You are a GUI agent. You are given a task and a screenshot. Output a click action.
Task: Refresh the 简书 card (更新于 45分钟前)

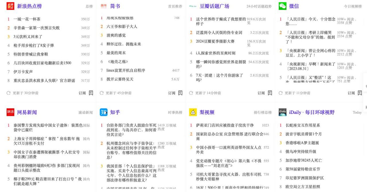(x=101, y=93)
